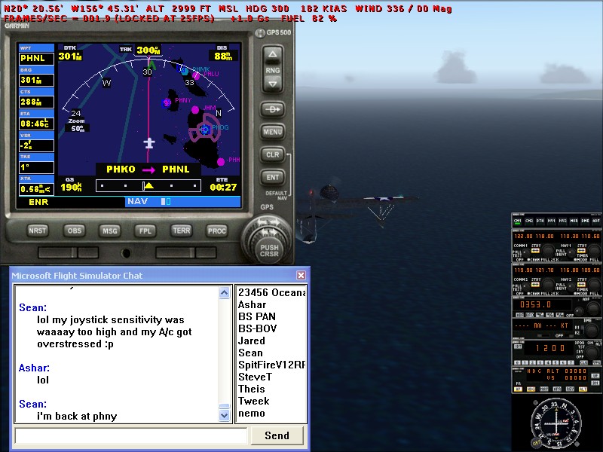Toggle ADF audio panel selector

(596, 221)
